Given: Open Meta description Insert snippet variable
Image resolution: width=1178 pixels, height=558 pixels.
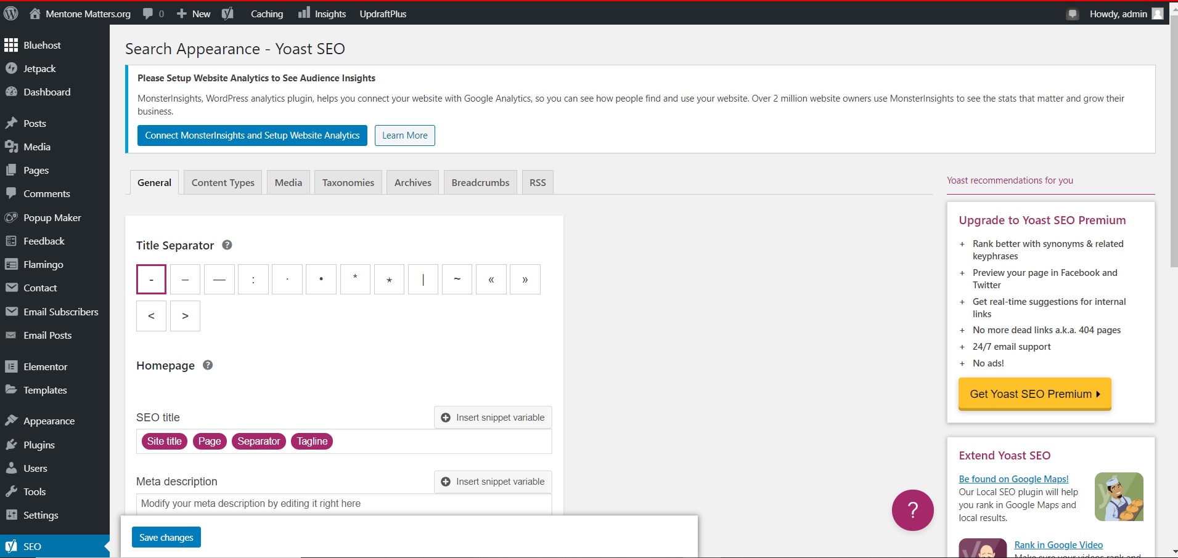Looking at the screenshot, I should 493,482.
